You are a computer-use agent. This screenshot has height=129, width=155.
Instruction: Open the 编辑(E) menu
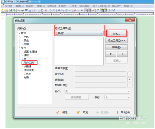coord(20,6)
